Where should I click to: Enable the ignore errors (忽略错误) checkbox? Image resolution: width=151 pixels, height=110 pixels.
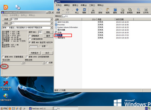tap(30, 36)
